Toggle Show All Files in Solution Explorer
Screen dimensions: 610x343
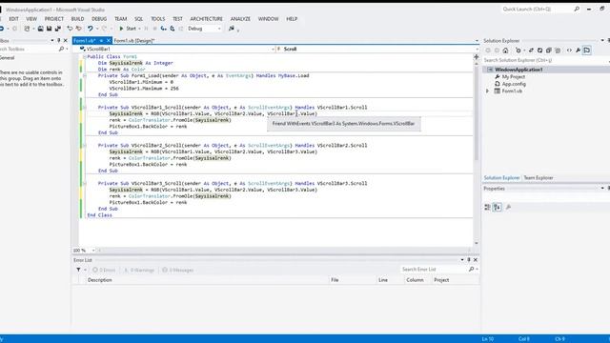tap(558, 50)
